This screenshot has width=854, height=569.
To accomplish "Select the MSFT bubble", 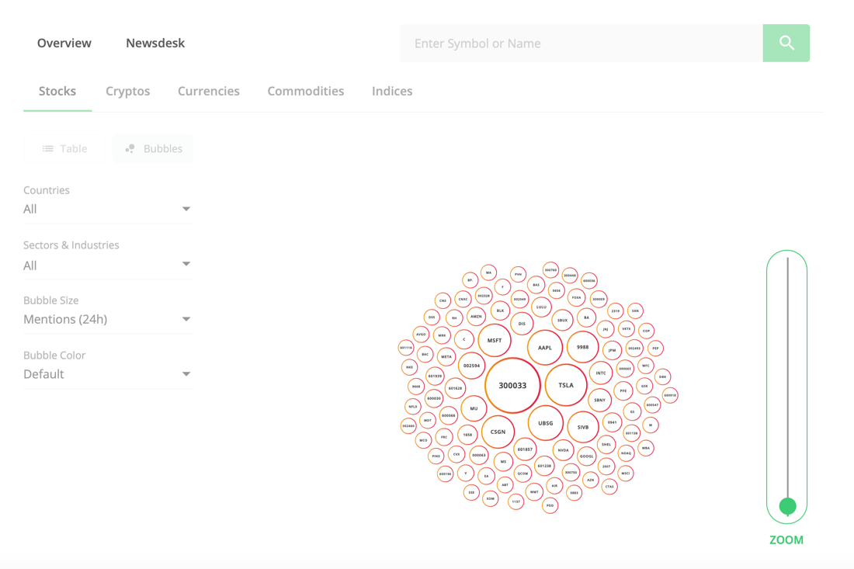I will click(x=495, y=340).
